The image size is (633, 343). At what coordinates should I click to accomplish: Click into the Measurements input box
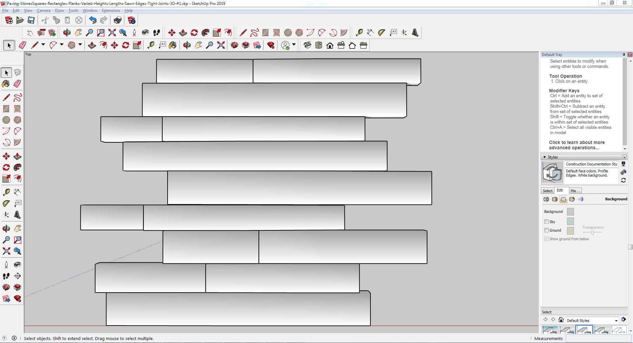[597, 338]
